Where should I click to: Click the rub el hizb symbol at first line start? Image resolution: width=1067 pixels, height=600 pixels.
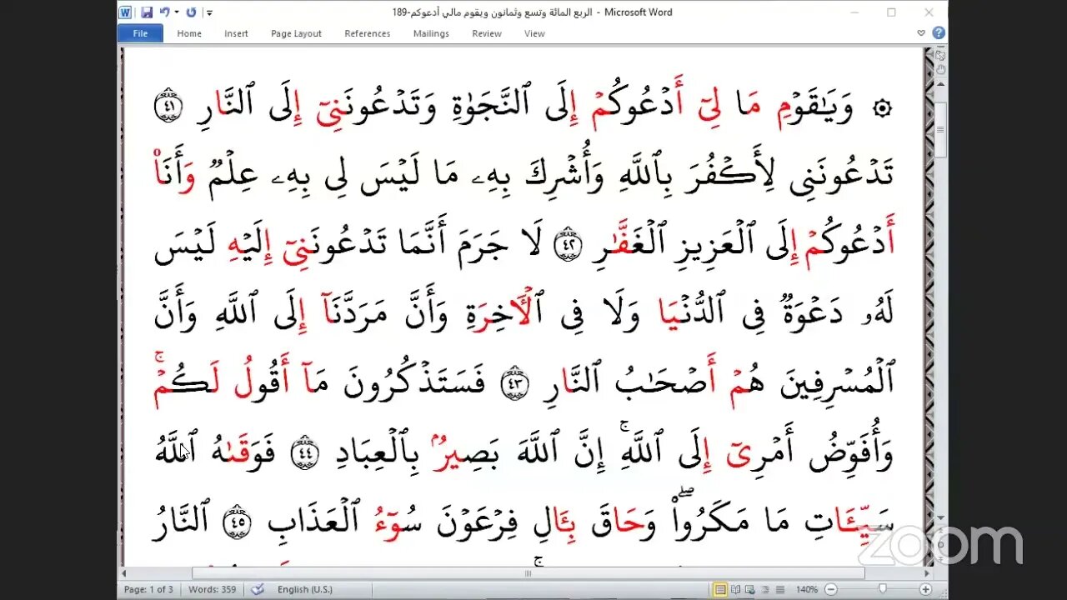coord(880,109)
